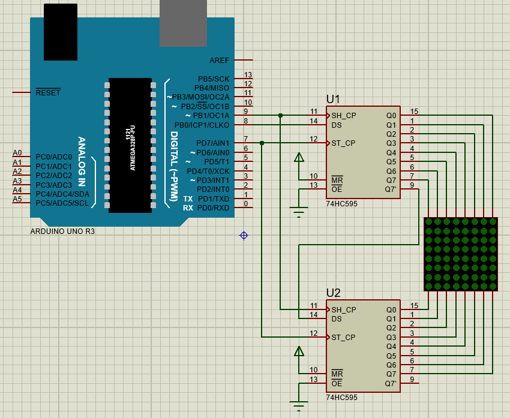
Task: Select the power arrow terminal left of U2
Action: tap(298, 352)
